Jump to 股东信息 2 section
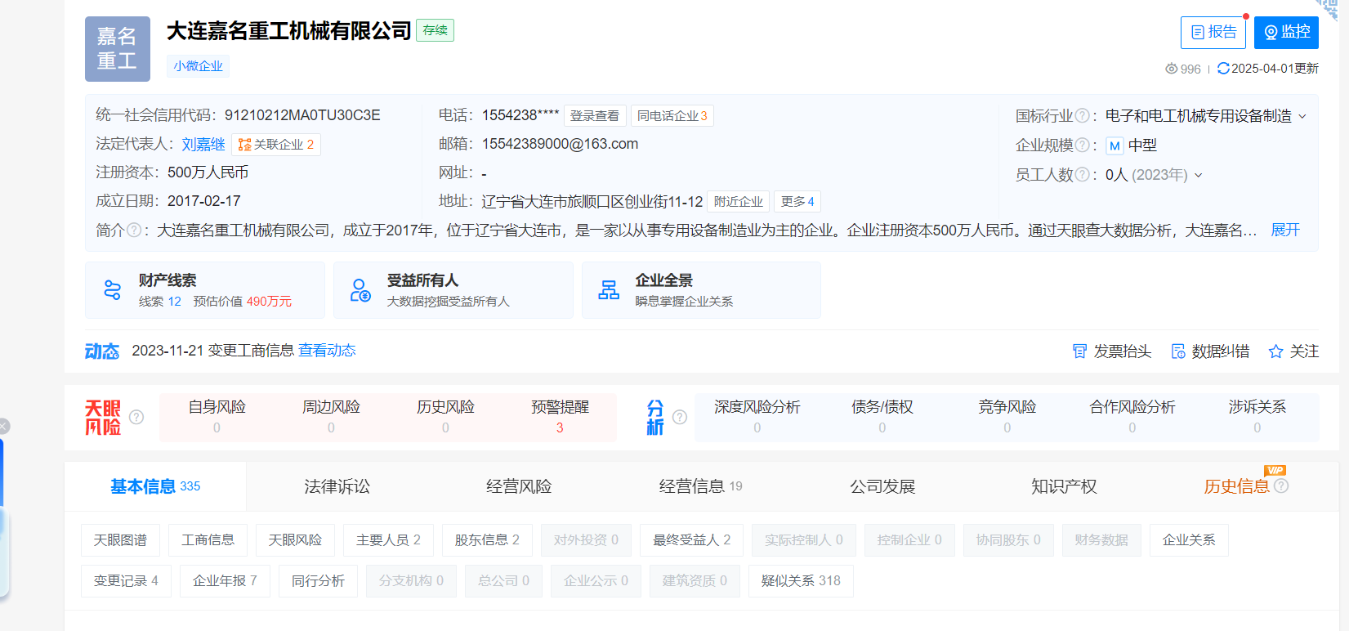The height and width of the screenshot is (631, 1349). click(x=487, y=539)
